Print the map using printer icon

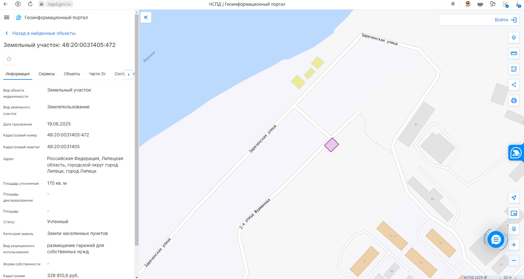pos(514,100)
